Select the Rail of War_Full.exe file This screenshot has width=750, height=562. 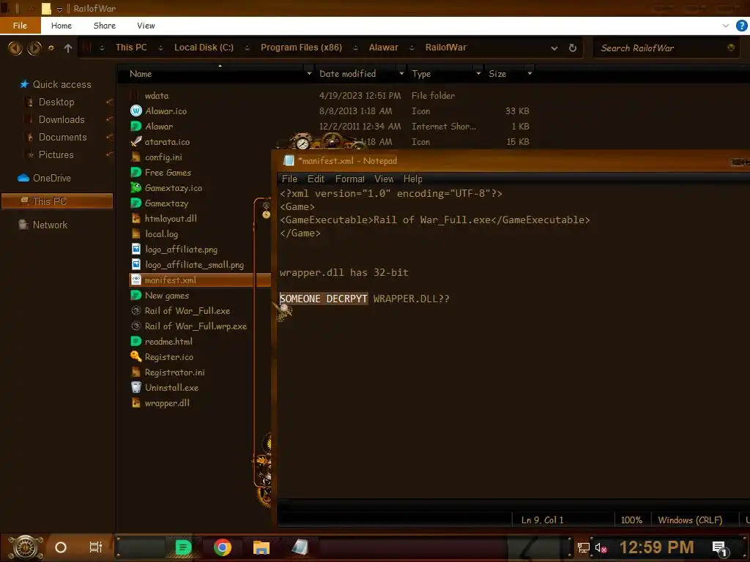coord(187,310)
